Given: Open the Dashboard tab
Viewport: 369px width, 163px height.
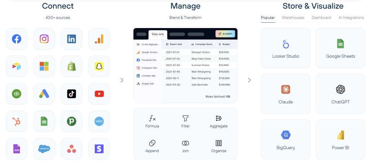Looking at the screenshot, I should point(321,18).
